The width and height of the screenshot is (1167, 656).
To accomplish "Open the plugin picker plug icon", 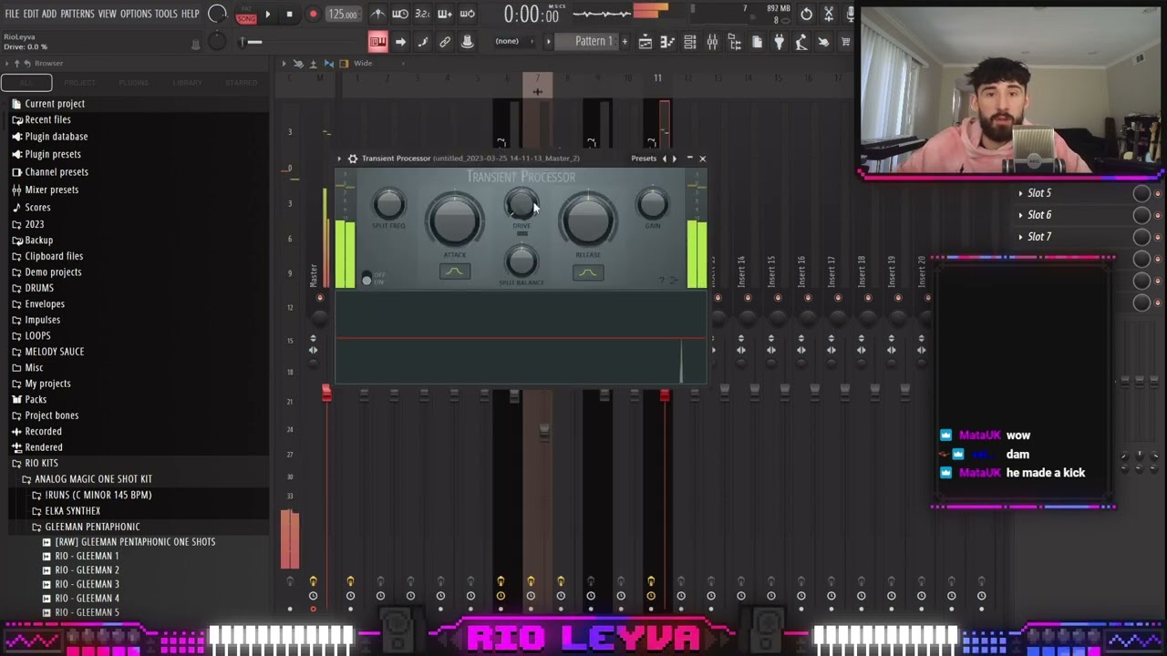I will pyautogui.click(x=779, y=42).
